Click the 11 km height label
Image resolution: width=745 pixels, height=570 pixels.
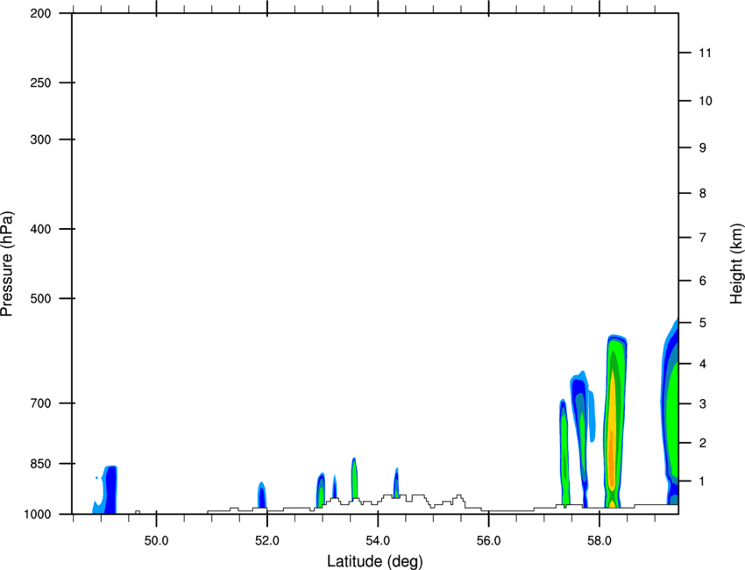(705, 53)
